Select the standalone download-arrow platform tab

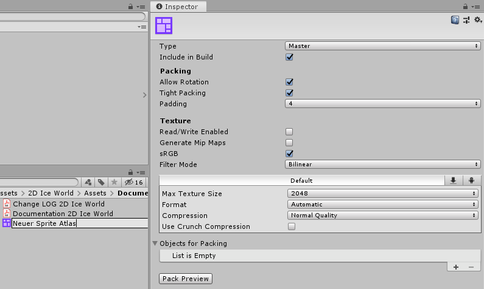(453, 180)
